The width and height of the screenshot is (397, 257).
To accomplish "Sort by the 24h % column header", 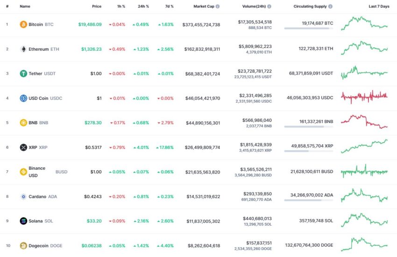I will 143,7.
